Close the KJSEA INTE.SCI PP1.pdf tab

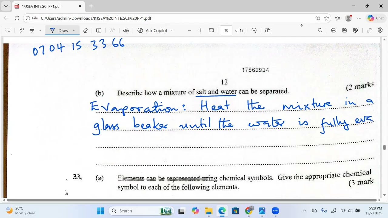pos(80,6)
